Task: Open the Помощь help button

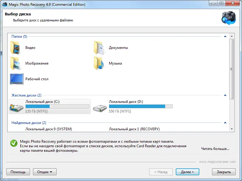Action: [x=18, y=172]
